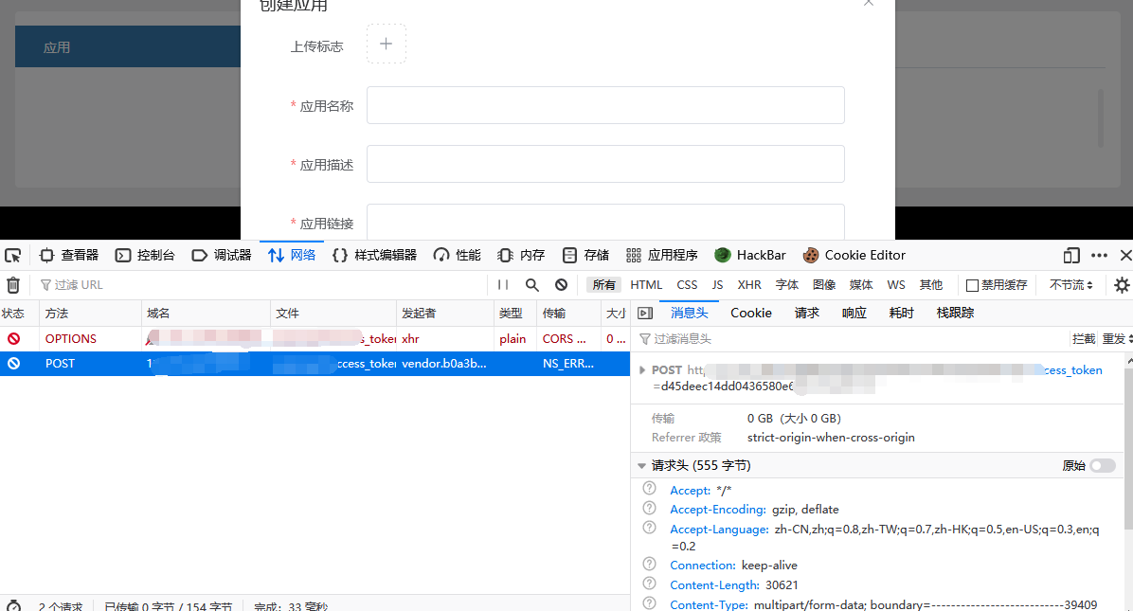Toggle the responsive design mode icon

click(1071, 255)
